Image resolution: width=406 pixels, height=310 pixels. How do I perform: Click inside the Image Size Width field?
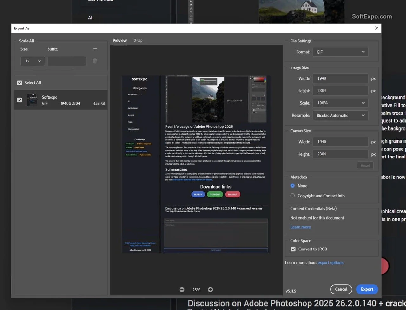point(340,78)
